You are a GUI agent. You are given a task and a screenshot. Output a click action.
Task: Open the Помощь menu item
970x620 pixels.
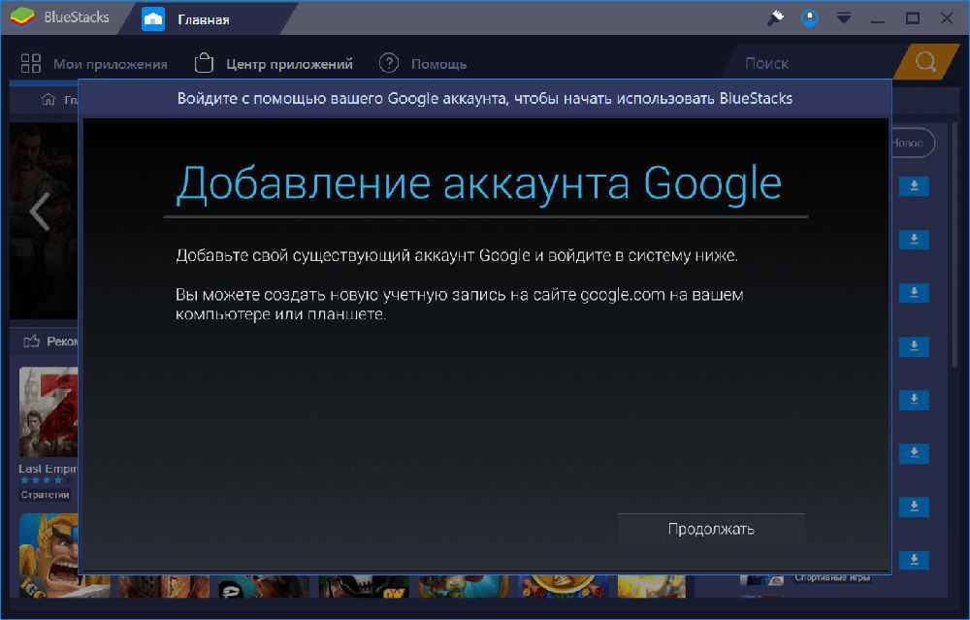[423, 64]
